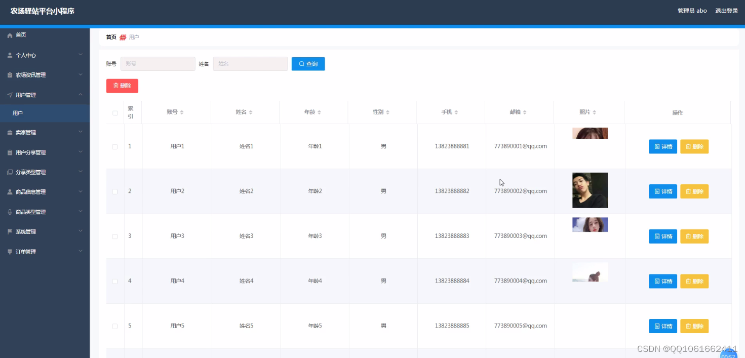Click the photo thumbnail of 用户3
The image size is (745, 358).
(x=590, y=225)
